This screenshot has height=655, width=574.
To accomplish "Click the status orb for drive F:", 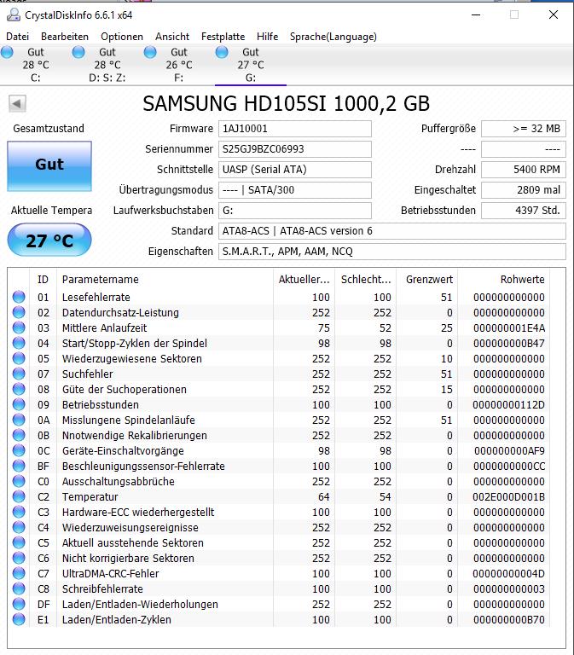I will click(x=150, y=52).
